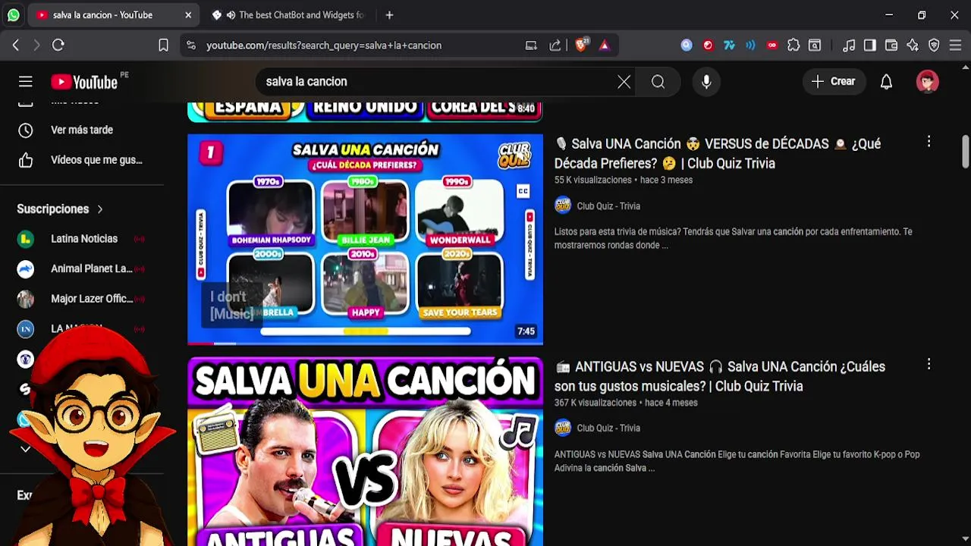Open Brave Rewards triangle icon
The height and width of the screenshot is (546, 971).
(x=604, y=45)
